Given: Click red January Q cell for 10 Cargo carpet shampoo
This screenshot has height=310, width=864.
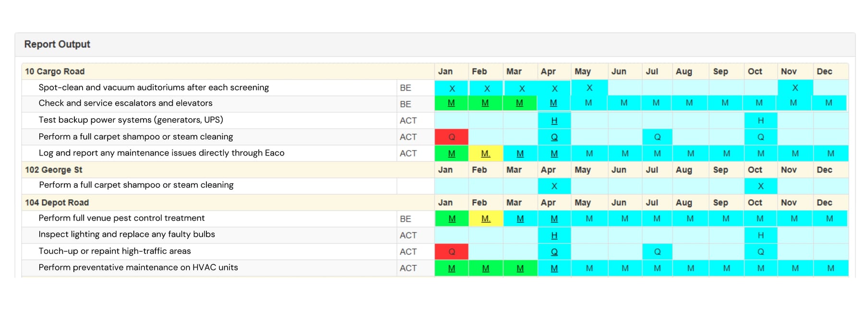Looking at the screenshot, I should coord(452,137).
